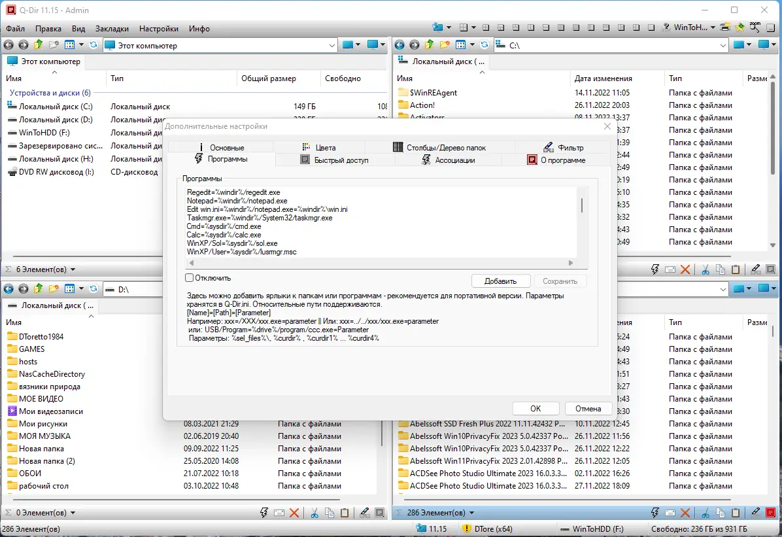Click the print icon in the main toolbar
This screenshot has width=782, height=537.
click(x=725, y=27)
